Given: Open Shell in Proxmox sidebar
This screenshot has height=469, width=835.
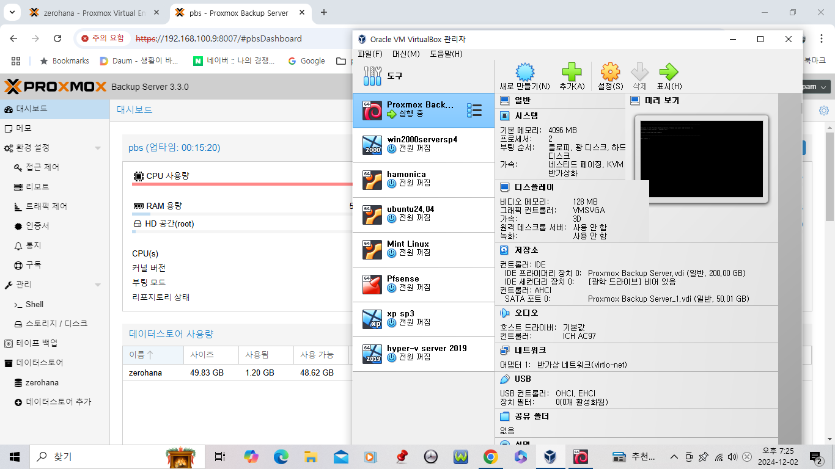Looking at the screenshot, I should (x=55, y=304).
